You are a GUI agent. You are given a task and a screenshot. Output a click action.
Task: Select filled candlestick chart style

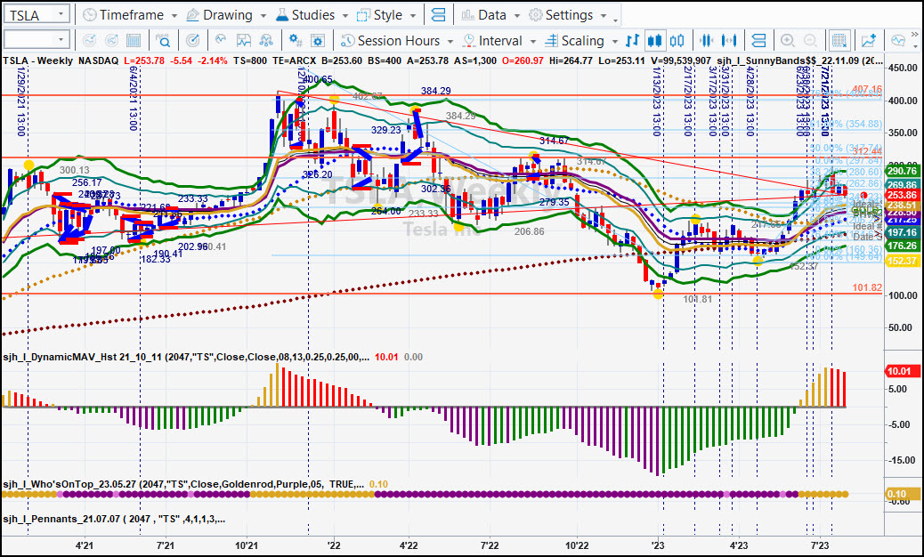click(654, 41)
